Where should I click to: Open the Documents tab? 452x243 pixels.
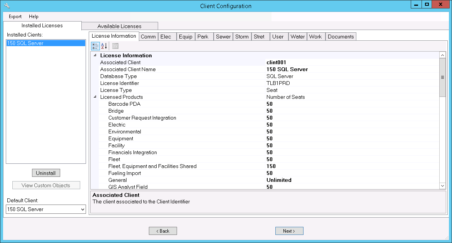click(x=341, y=37)
